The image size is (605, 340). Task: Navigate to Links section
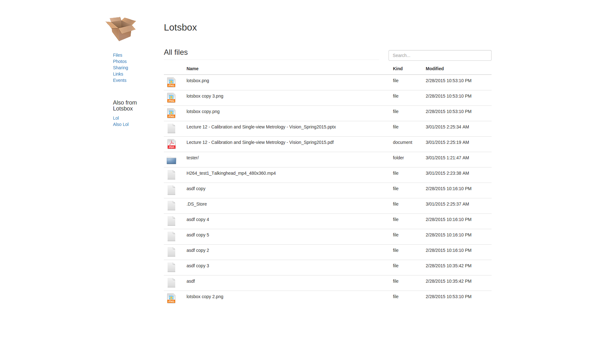click(118, 74)
